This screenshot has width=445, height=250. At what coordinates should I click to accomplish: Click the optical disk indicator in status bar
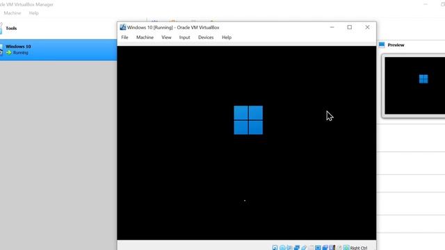[x=282, y=248]
